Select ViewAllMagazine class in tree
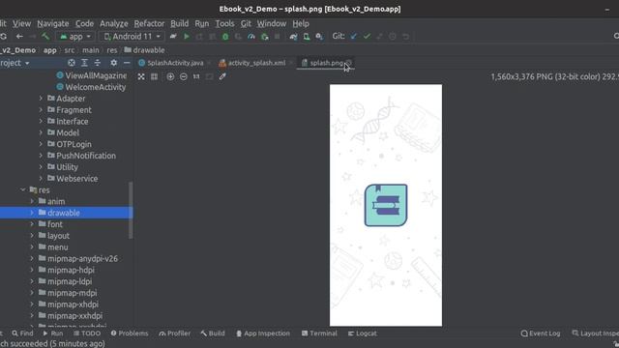 click(92, 75)
